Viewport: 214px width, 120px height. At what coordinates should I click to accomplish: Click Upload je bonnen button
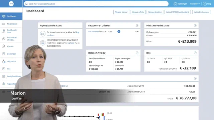click(x=201, y=12)
